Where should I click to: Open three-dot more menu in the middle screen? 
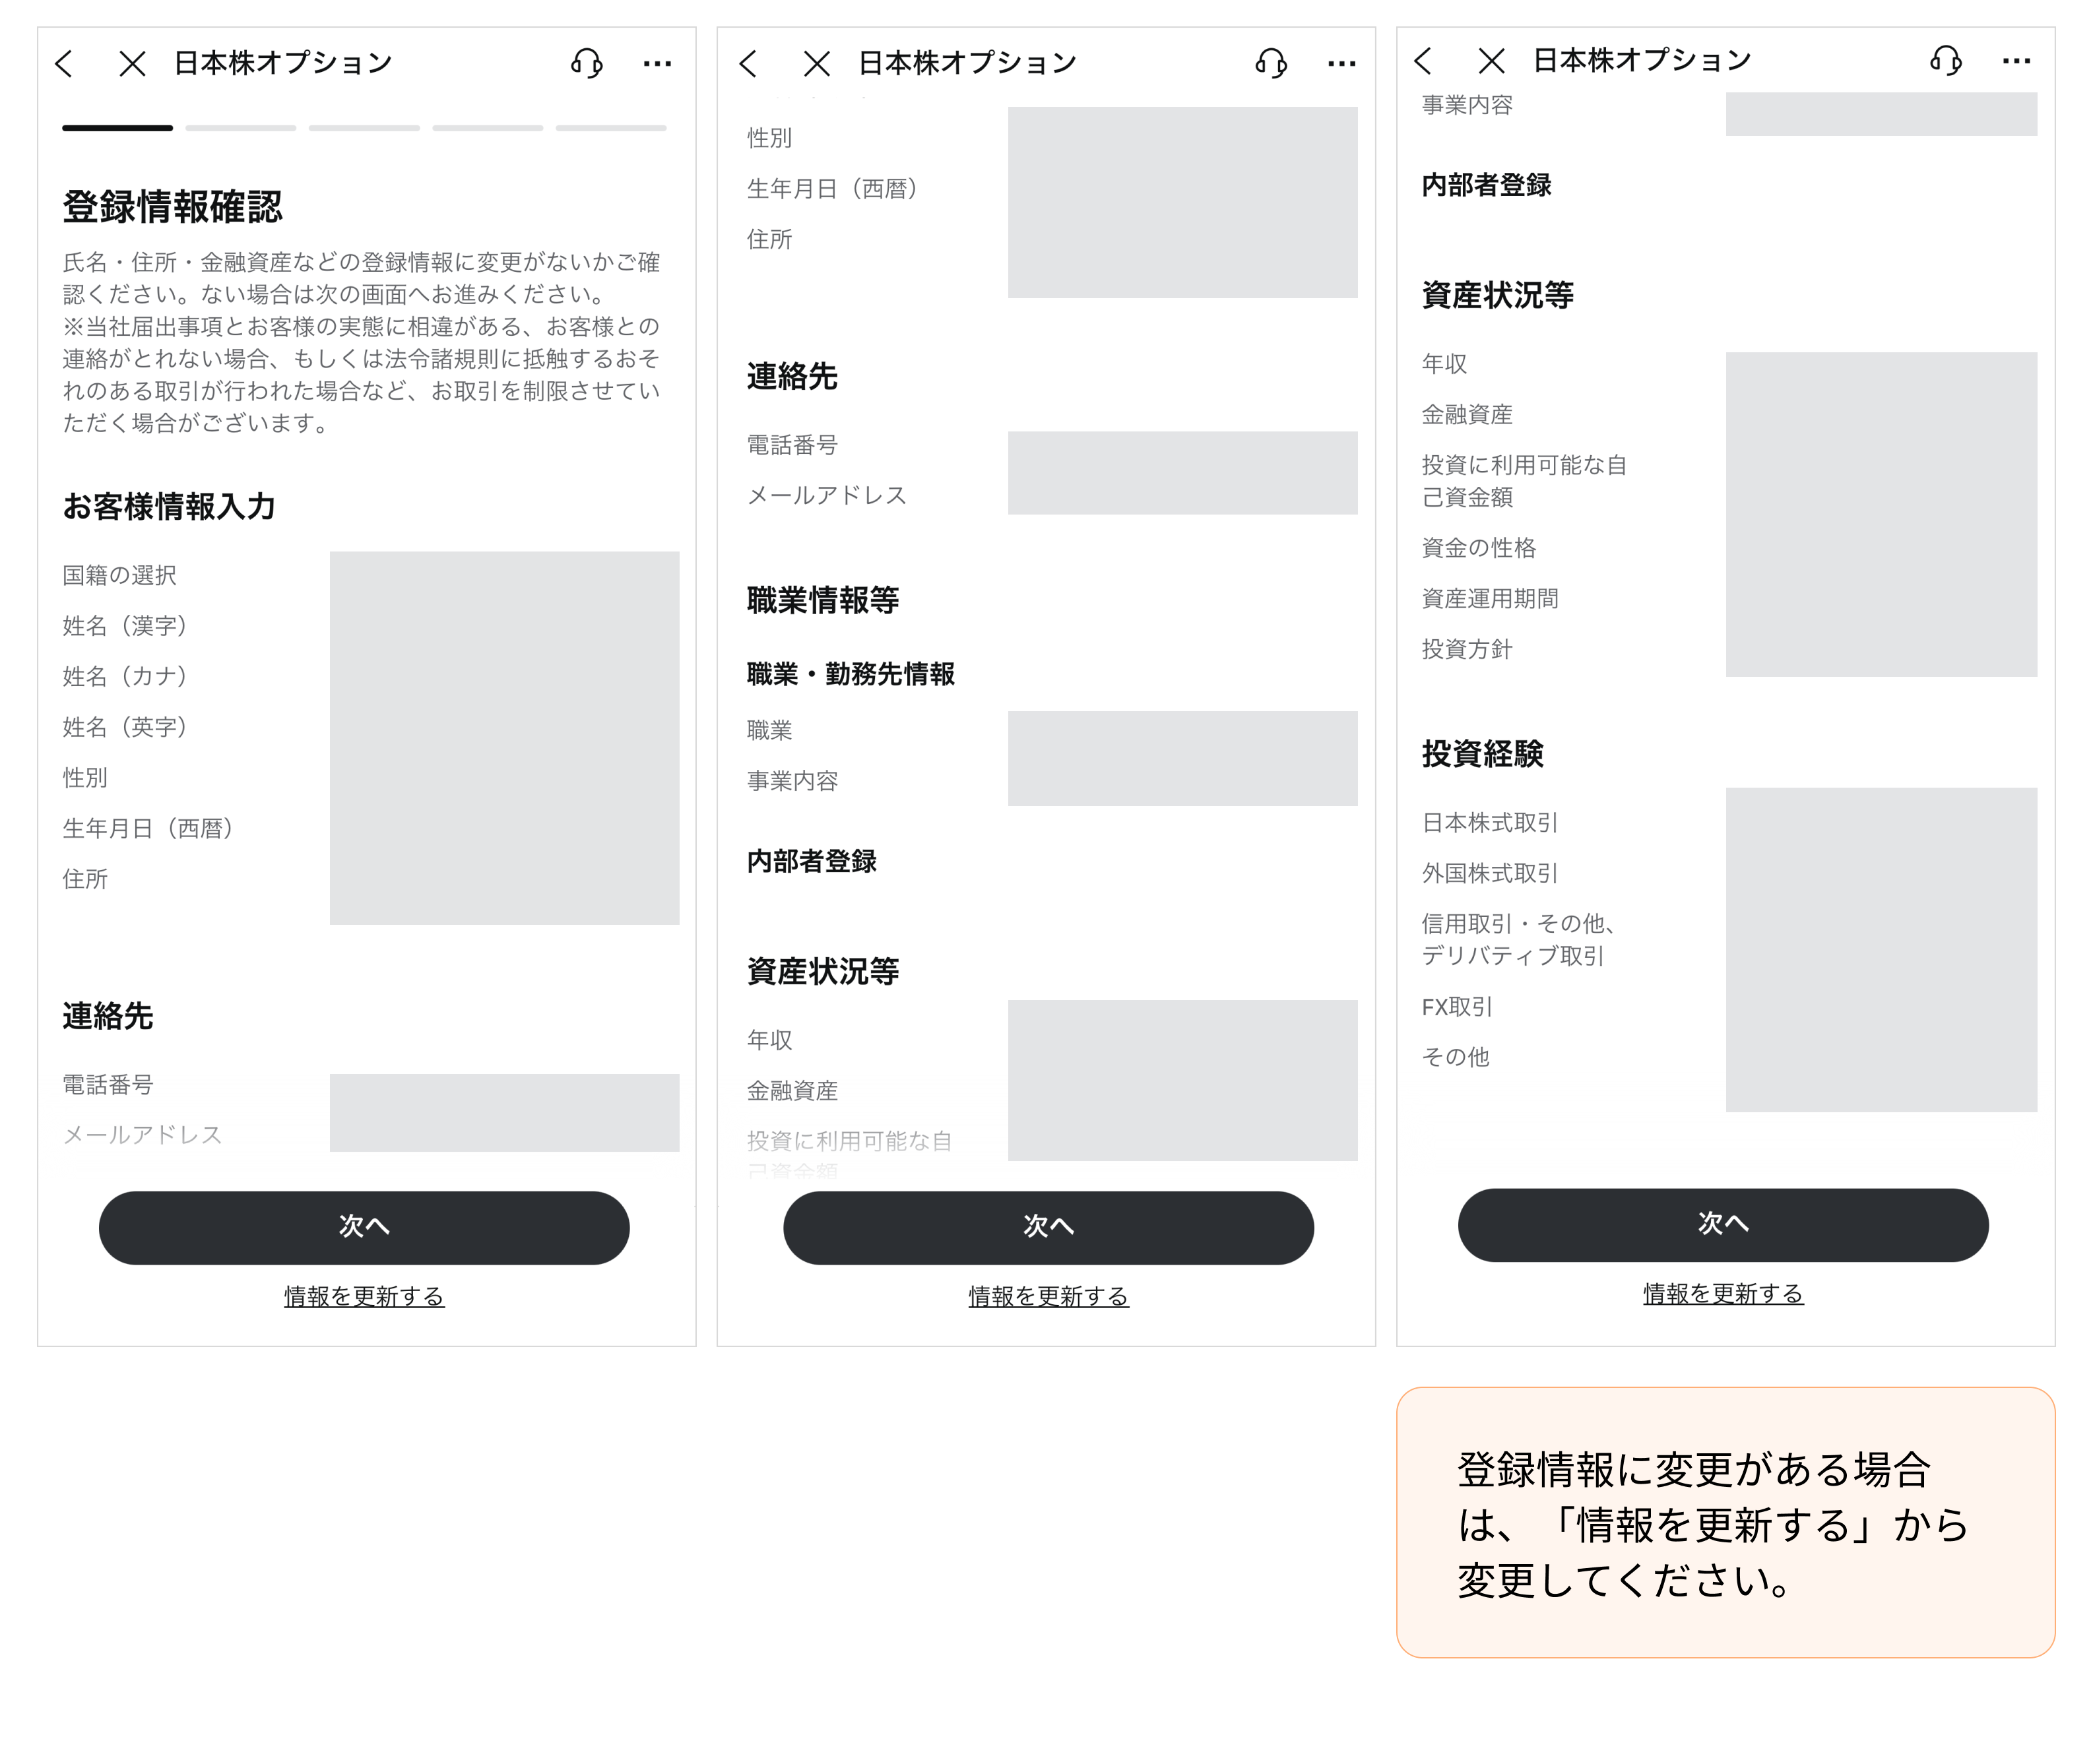tap(1341, 64)
